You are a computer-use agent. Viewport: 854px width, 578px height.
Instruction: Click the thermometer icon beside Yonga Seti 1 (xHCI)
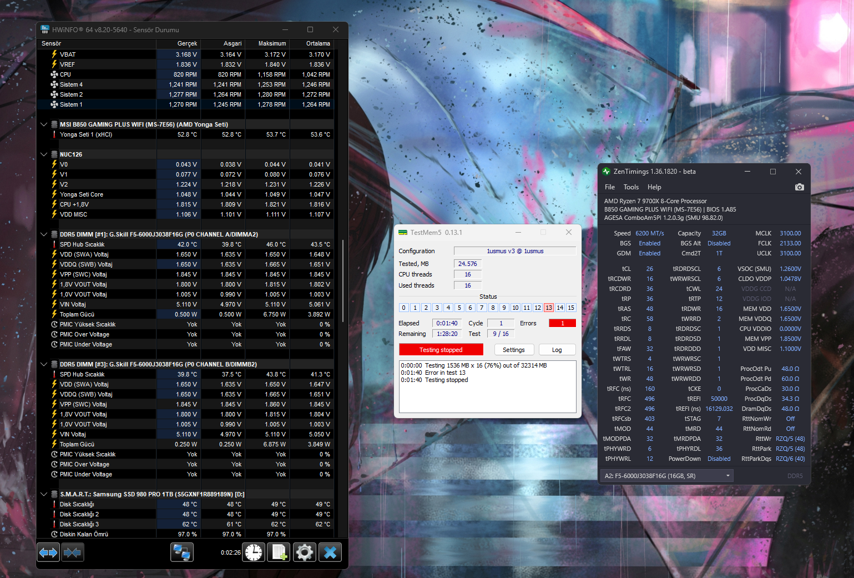click(54, 134)
